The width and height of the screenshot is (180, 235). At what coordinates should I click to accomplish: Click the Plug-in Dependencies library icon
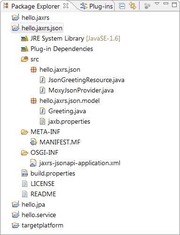click(x=24, y=49)
